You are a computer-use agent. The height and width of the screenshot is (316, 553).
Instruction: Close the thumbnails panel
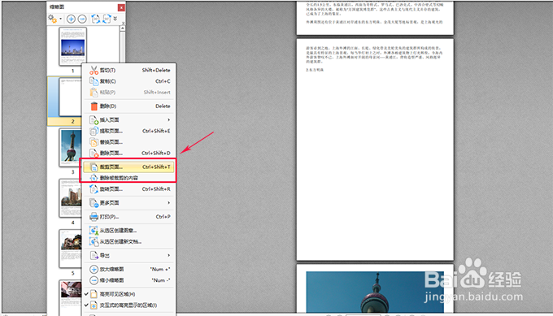[121, 7]
